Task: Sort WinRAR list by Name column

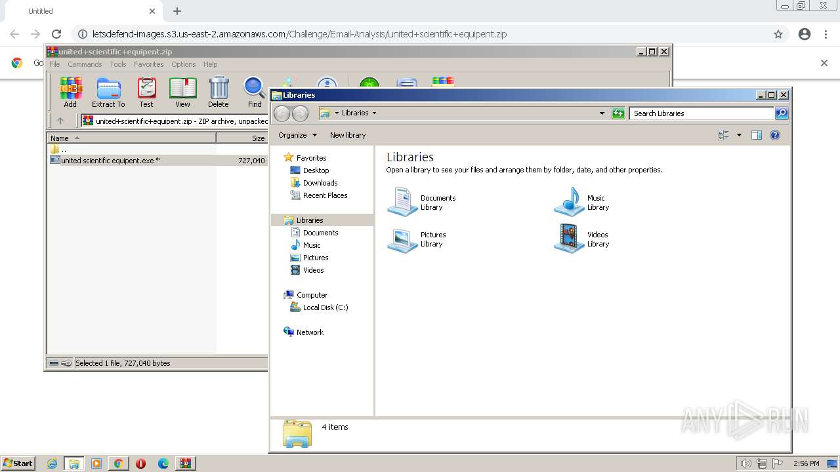Action: click(132, 138)
